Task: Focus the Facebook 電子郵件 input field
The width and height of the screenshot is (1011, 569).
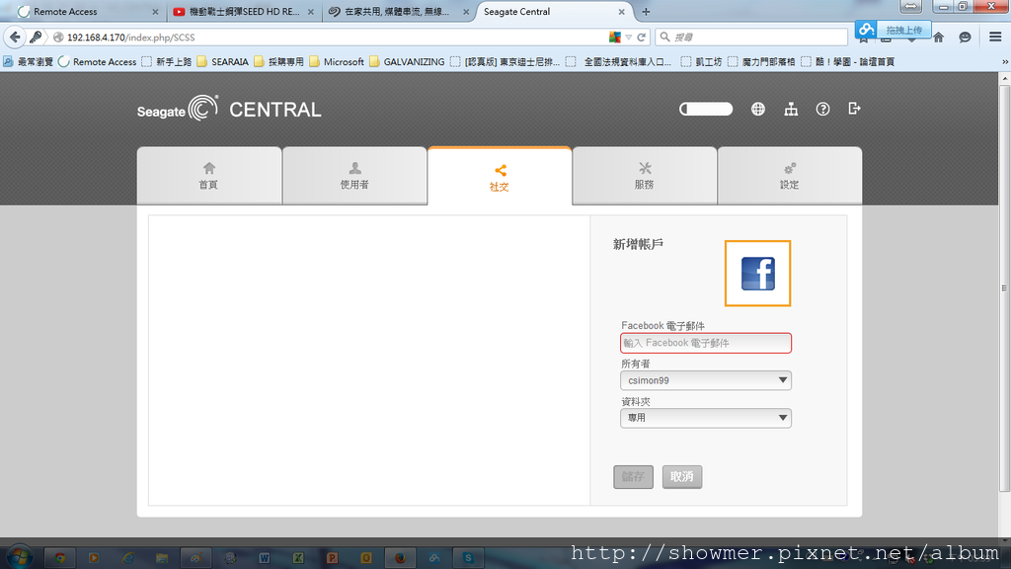Action: point(706,343)
